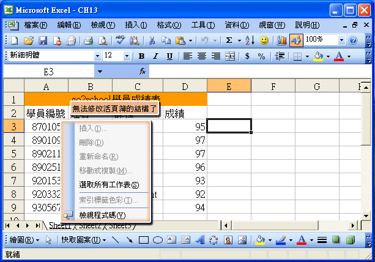Apply Line Color brush in Drawing toolbar
The width and height of the screenshot is (375, 262).
281,240
